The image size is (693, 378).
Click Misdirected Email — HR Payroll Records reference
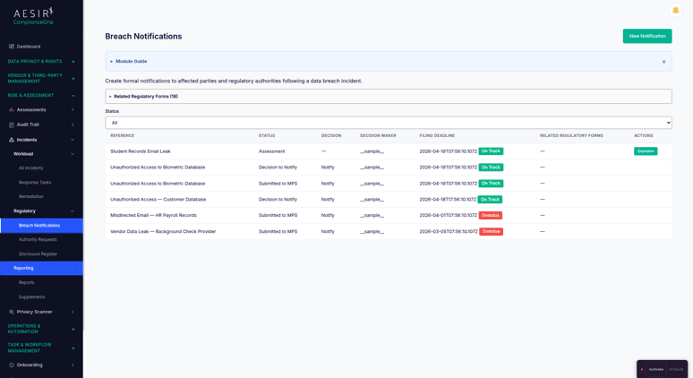pos(153,215)
